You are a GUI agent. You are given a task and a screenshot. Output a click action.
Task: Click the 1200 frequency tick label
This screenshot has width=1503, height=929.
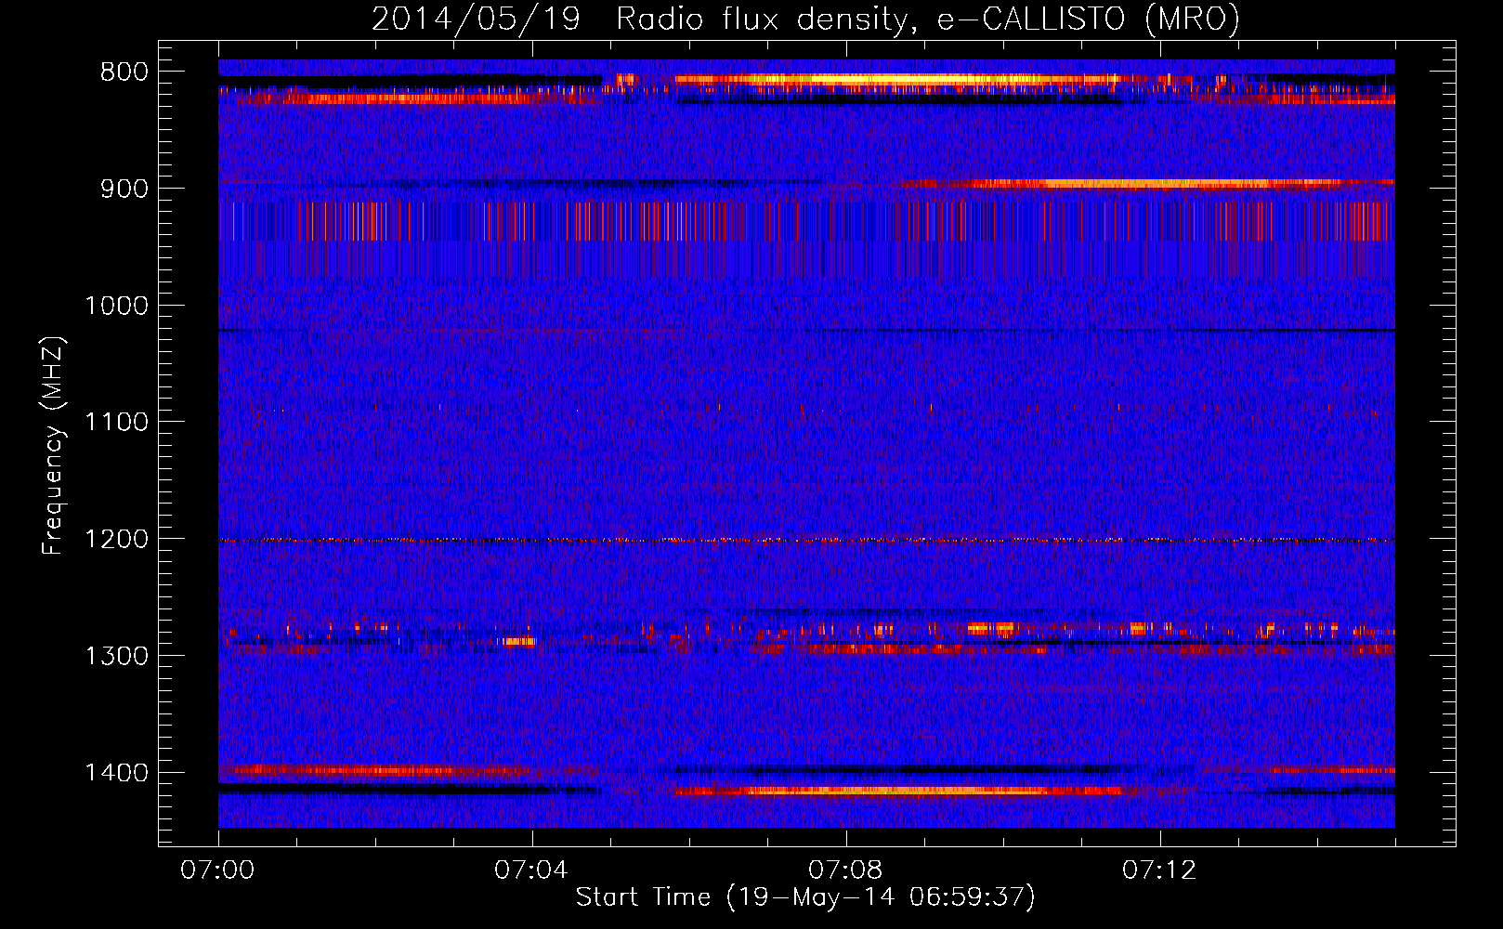(x=116, y=539)
